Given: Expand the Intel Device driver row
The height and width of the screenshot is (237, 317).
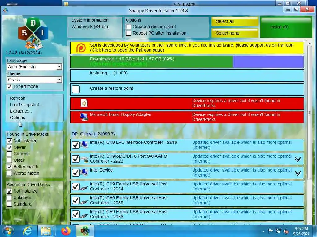Looking at the screenshot, I should 297,173.
